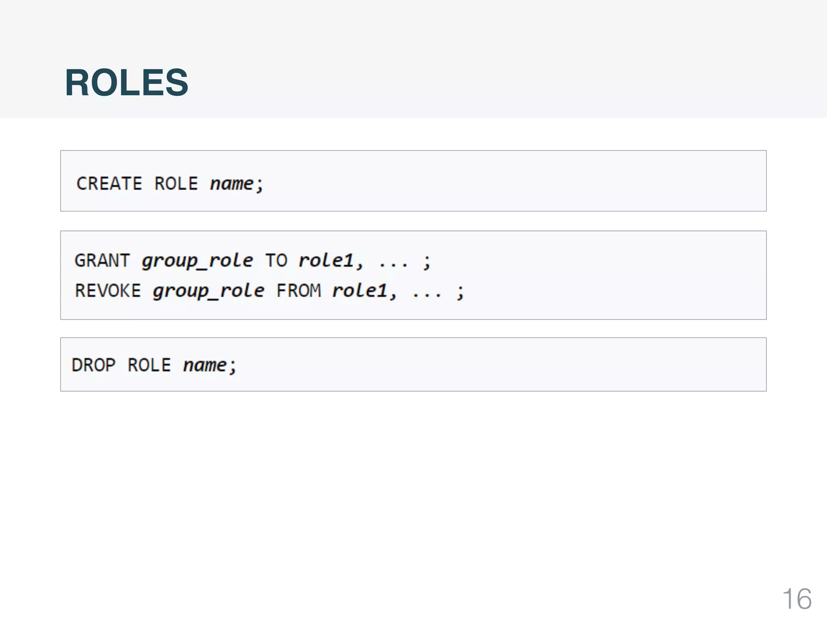Click the ROLES slide title
This screenshot has height=620, width=827.
tap(126, 83)
